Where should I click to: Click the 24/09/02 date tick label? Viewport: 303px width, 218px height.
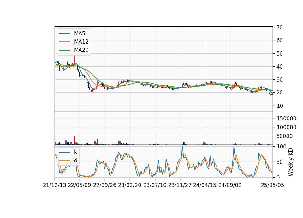pyautogui.click(x=230, y=185)
